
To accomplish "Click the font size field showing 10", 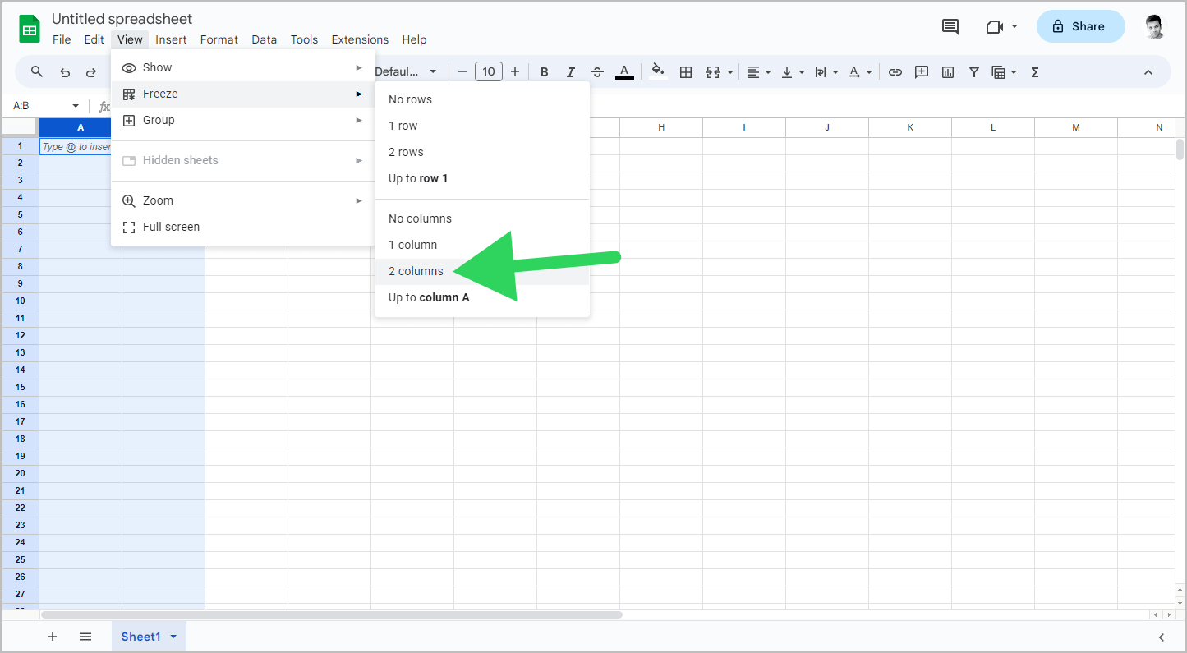I will pos(489,72).
